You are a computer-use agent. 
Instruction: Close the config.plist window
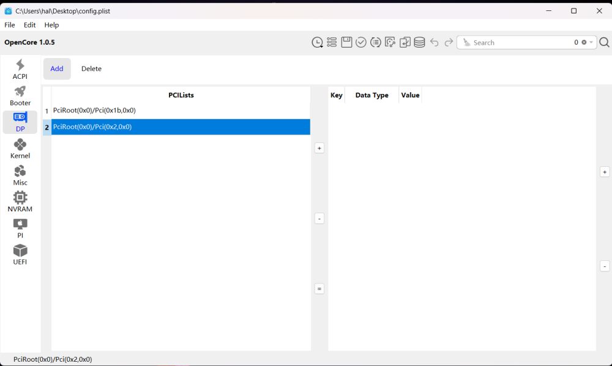click(x=599, y=11)
